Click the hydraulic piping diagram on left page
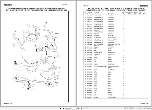Viewport: 152px width, 110px height. point(36,56)
